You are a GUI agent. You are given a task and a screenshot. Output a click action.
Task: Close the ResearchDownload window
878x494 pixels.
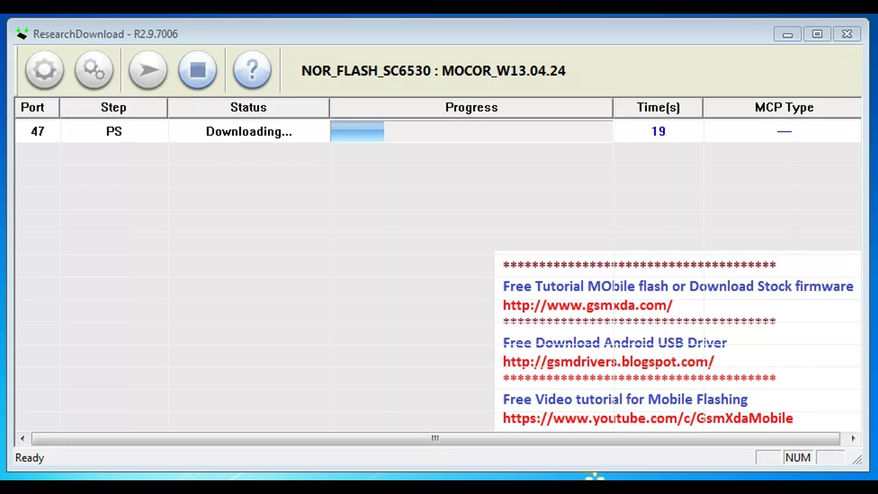(846, 34)
